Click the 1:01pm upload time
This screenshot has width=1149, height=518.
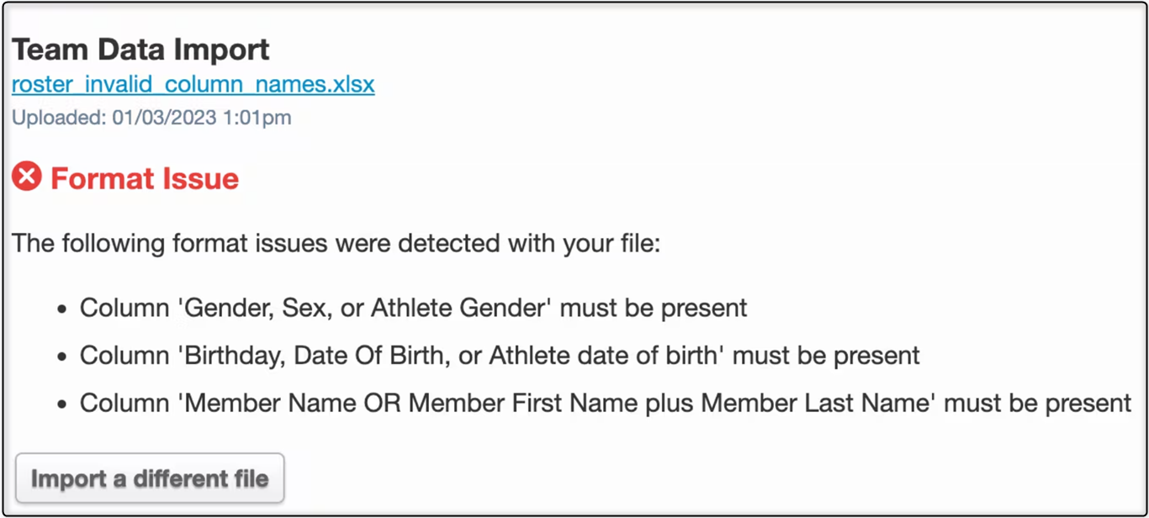(x=257, y=118)
